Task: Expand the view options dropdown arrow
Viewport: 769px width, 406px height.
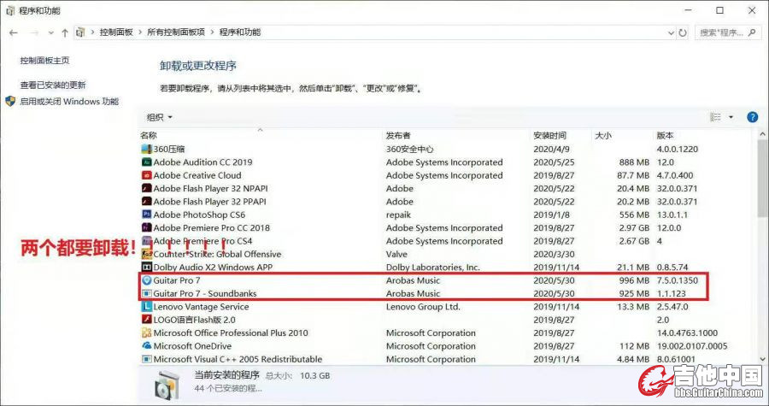Action: (730, 117)
